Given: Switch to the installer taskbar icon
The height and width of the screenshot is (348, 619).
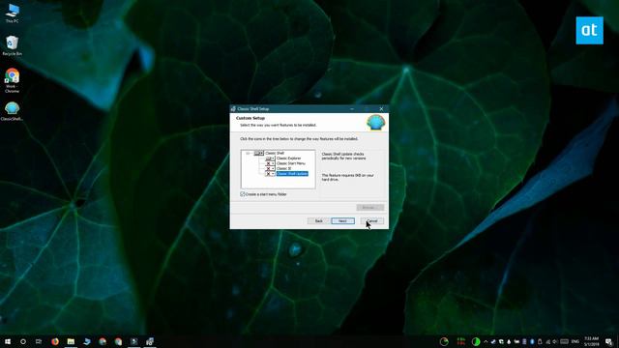Looking at the screenshot, I should coord(150,341).
